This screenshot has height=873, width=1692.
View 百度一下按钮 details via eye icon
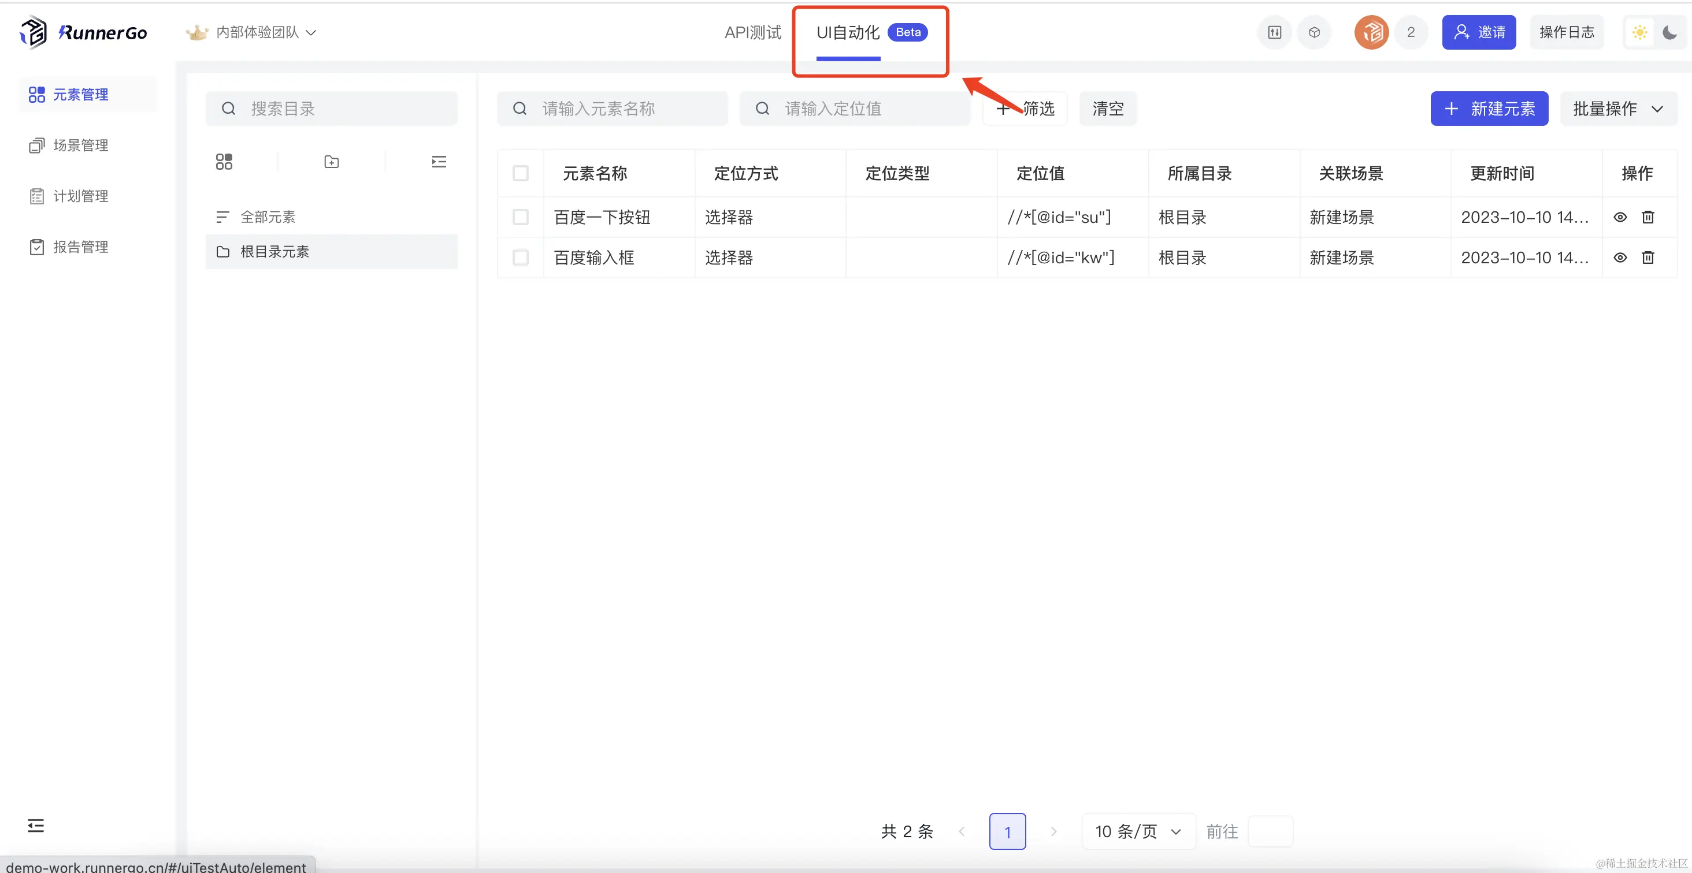(1620, 217)
